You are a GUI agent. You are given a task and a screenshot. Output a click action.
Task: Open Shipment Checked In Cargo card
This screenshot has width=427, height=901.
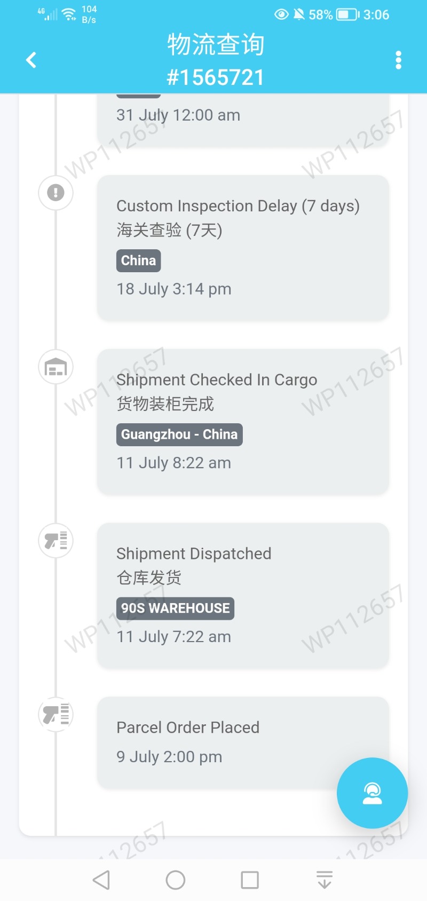pyautogui.click(x=243, y=422)
